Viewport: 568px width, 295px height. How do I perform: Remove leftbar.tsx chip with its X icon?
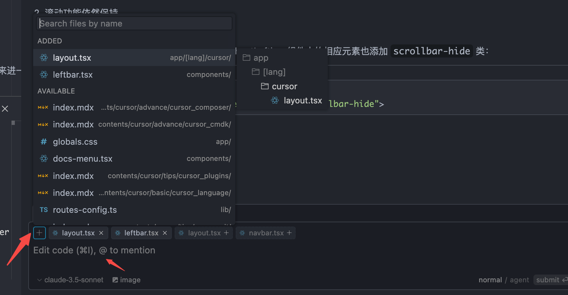(165, 233)
